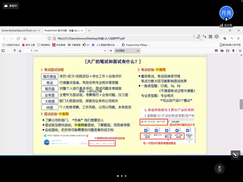Click the PDF page number field

pyautogui.click(x=28, y=50)
